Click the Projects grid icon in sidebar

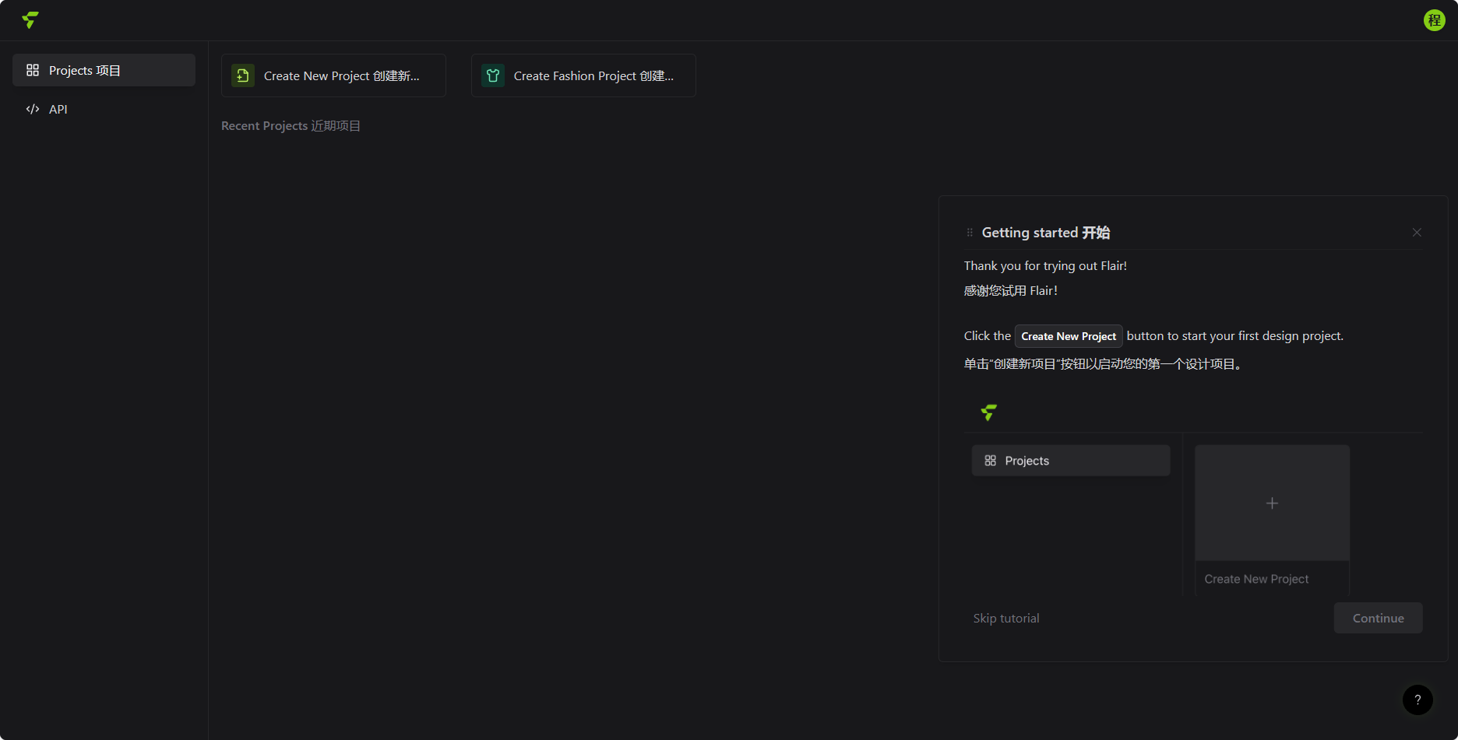[33, 71]
